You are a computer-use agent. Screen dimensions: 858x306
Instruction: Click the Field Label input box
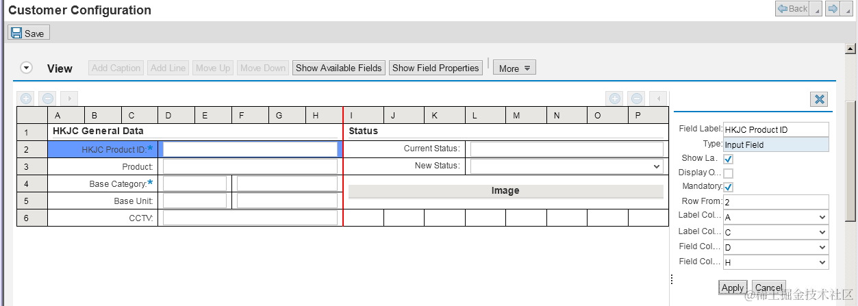[776, 129]
